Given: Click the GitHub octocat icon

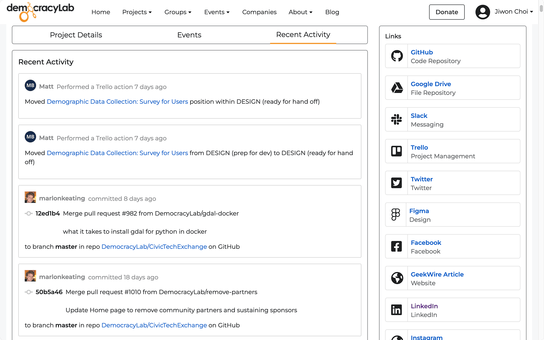Looking at the screenshot, I should pyautogui.click(x=397, y=56).
